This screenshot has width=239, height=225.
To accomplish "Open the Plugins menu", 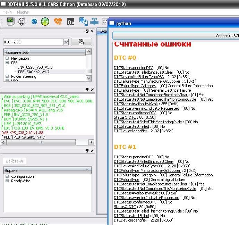I will coord(23,12).
